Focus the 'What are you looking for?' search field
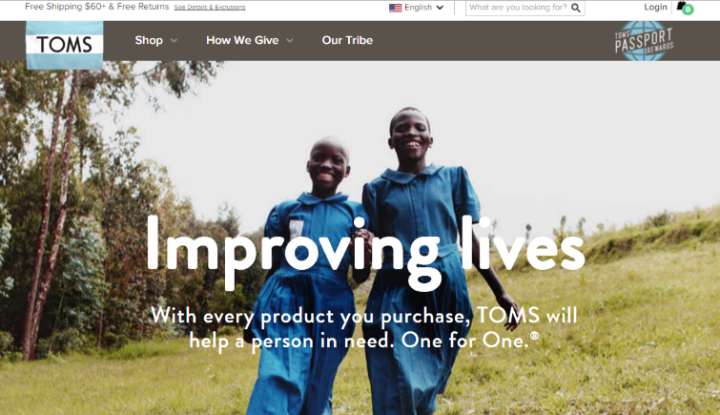 [x=518, y=8]
